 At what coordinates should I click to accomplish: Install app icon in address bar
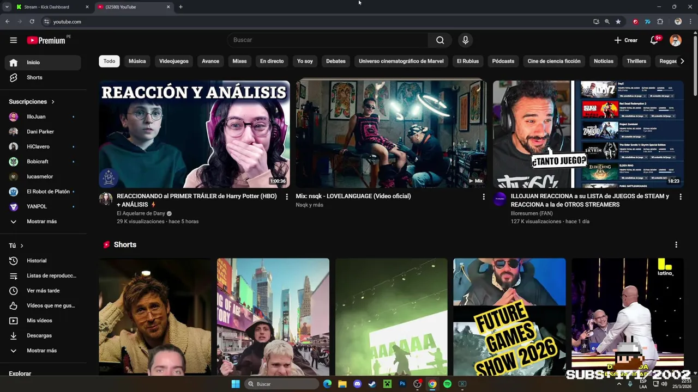click(596, 22)
